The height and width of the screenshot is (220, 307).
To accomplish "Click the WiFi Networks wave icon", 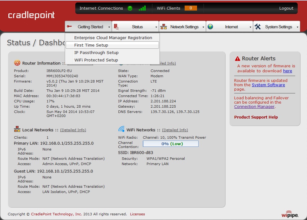I will [121, 129].
